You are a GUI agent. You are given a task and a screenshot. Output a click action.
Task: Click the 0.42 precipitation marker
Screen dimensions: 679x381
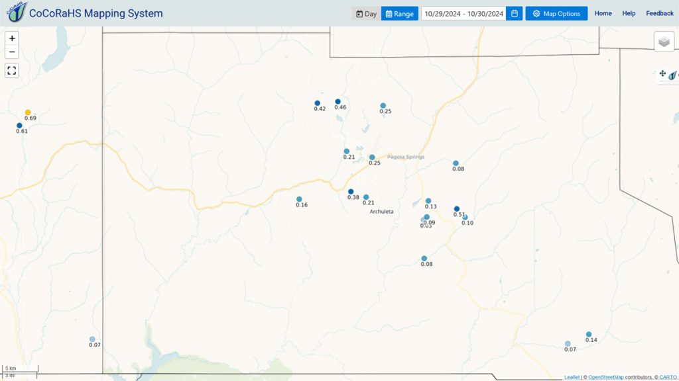click(318, 103)
